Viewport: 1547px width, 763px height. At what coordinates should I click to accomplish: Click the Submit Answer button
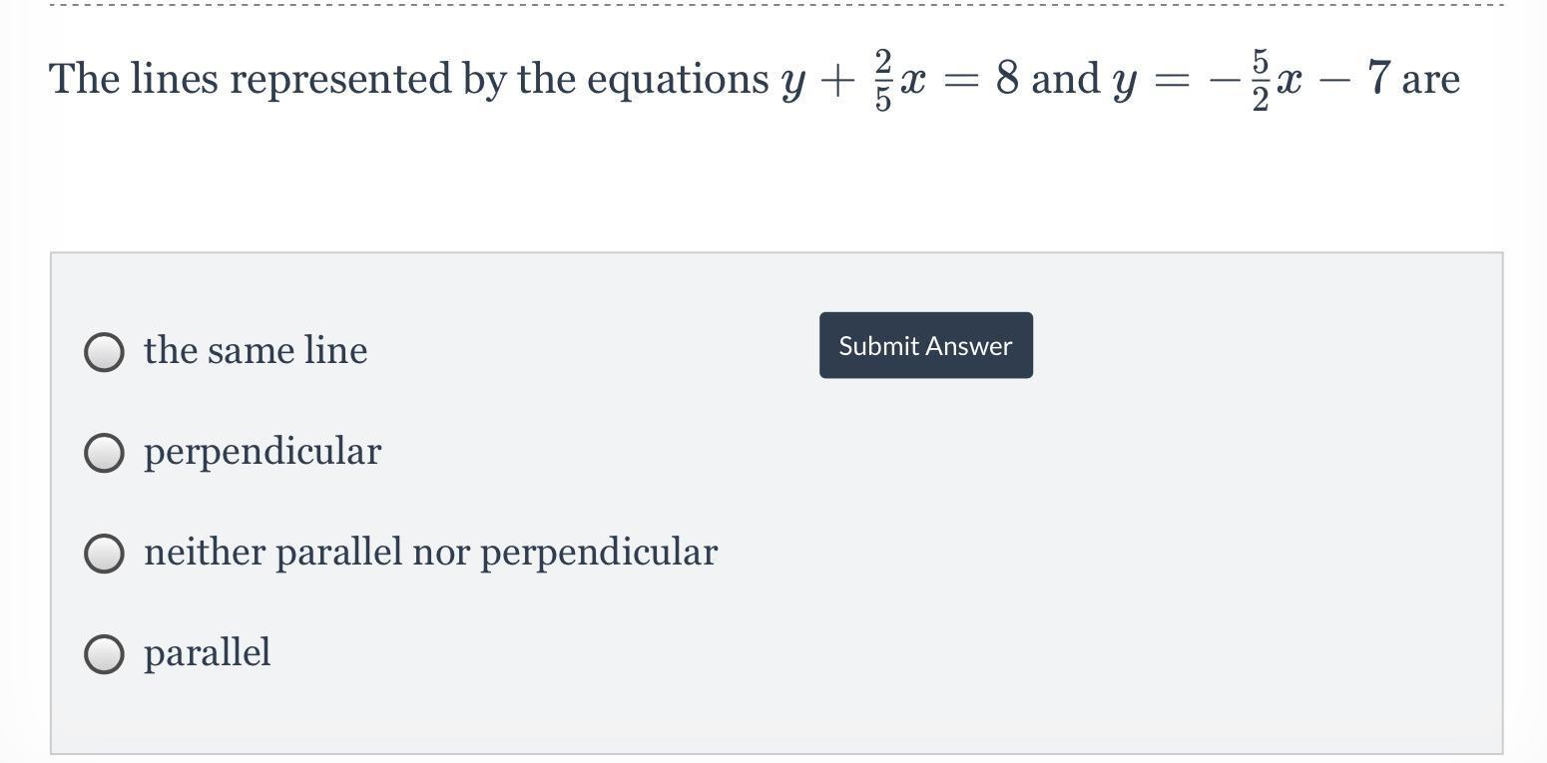pos(926,345)
